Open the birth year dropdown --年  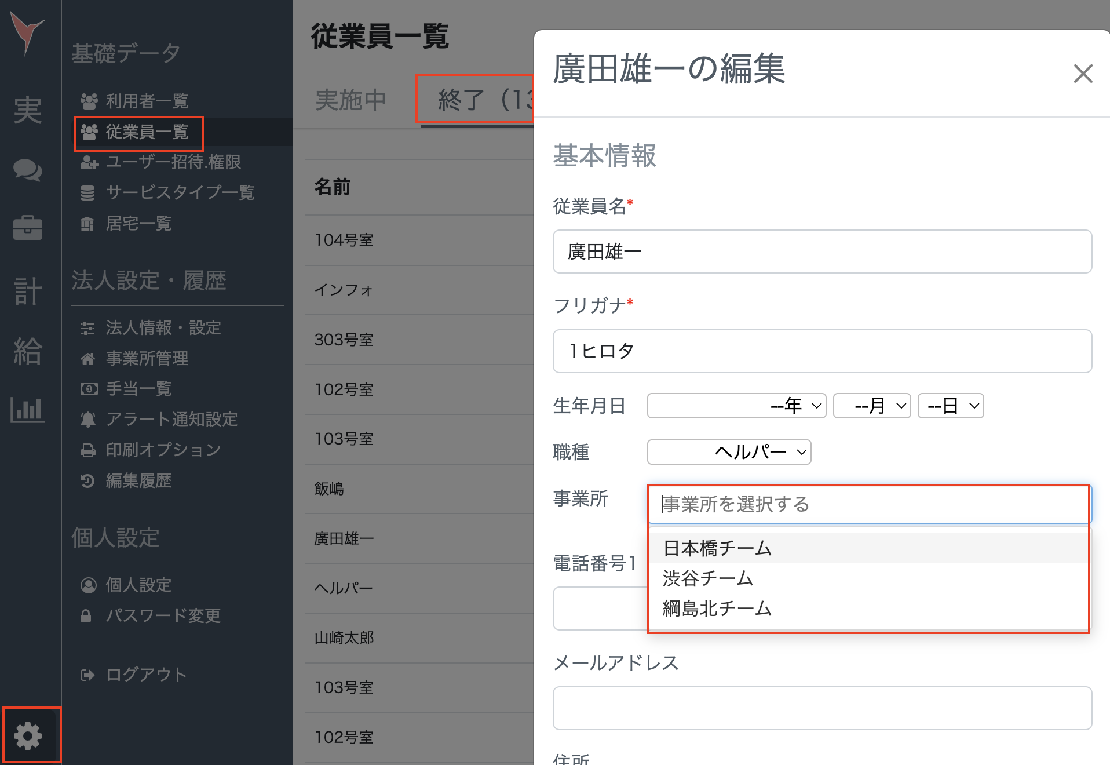[736, 406]
